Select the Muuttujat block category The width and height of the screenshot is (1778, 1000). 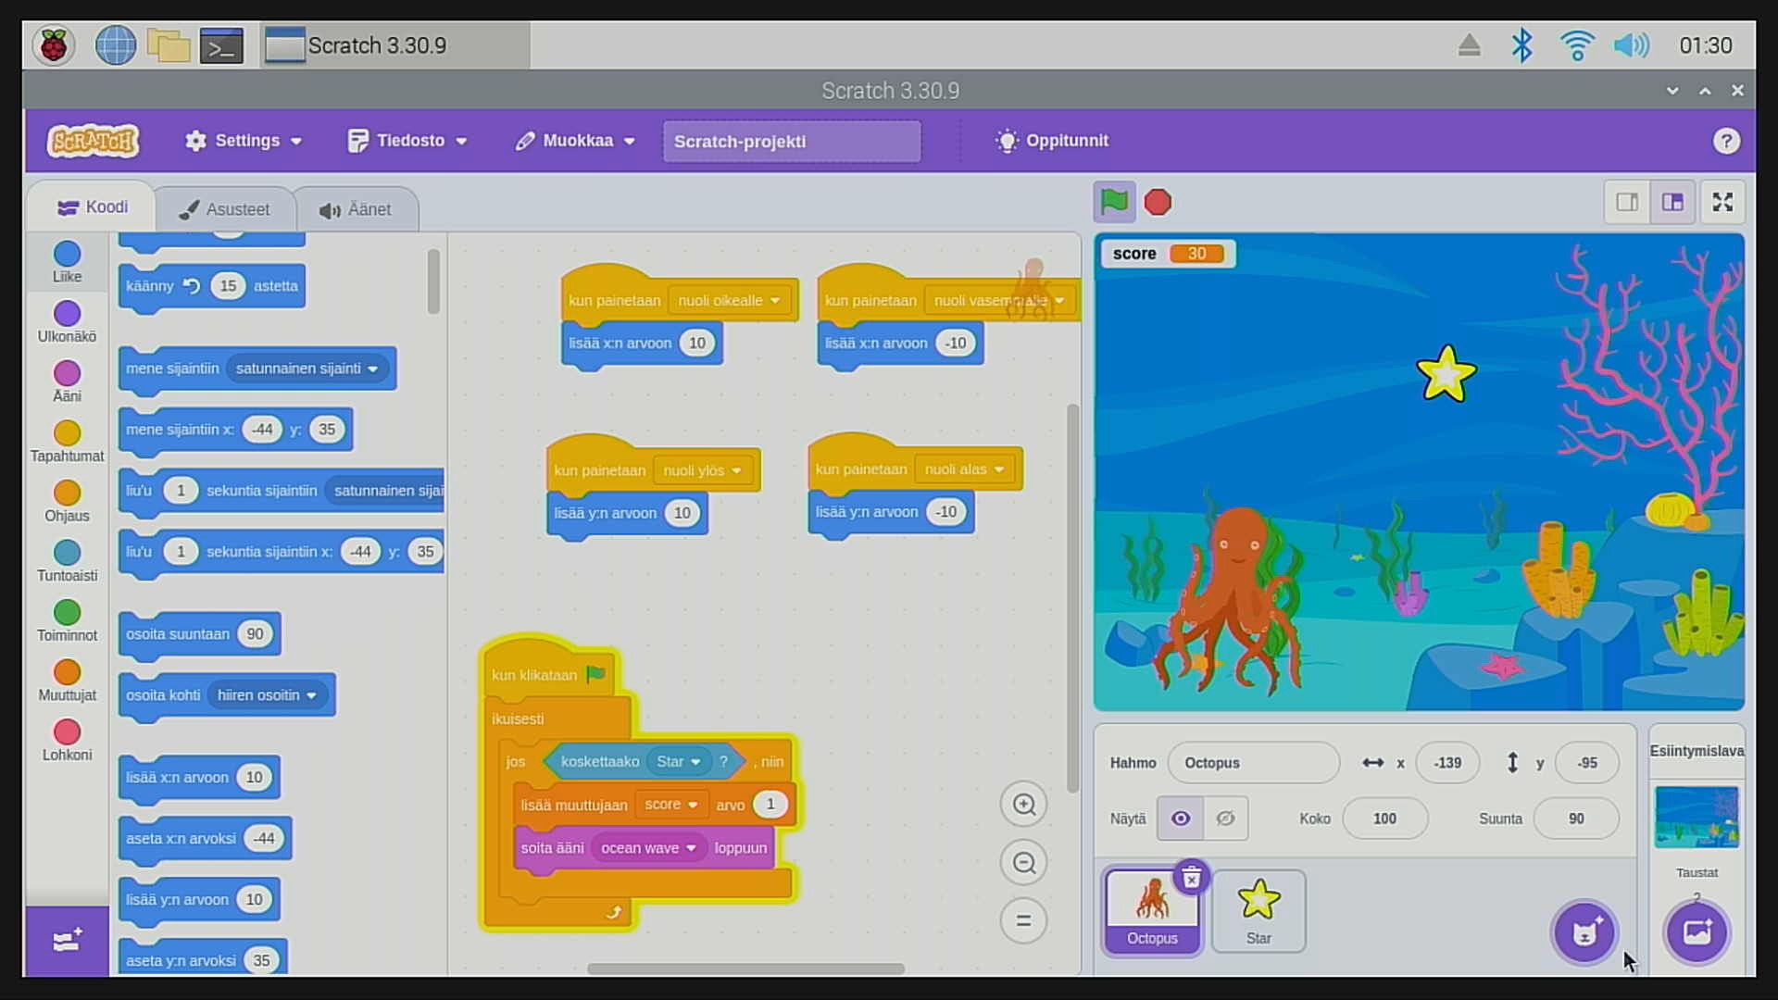[x=67, y=681]
